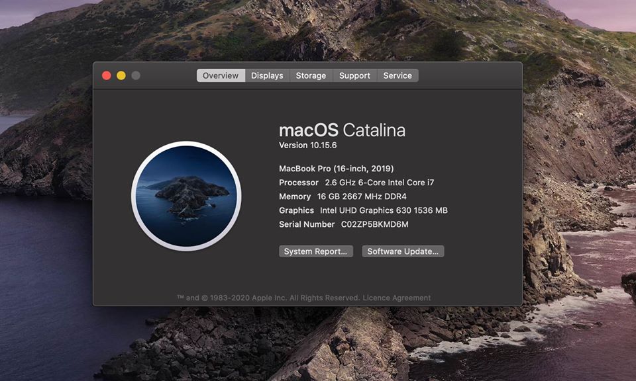The width and height of the screenshot is (636, 381).
Task: Click the 16 GB 2667 MHz DDR4 value
Action: click(362, 196)
